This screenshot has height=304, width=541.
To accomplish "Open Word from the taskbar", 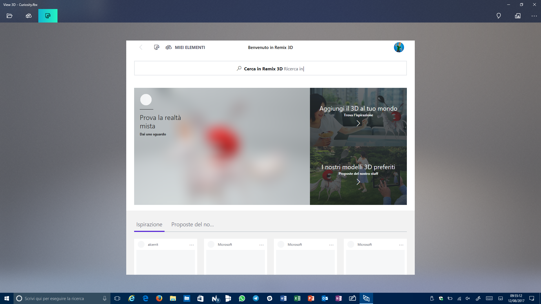I will click(x=283, y=298).
